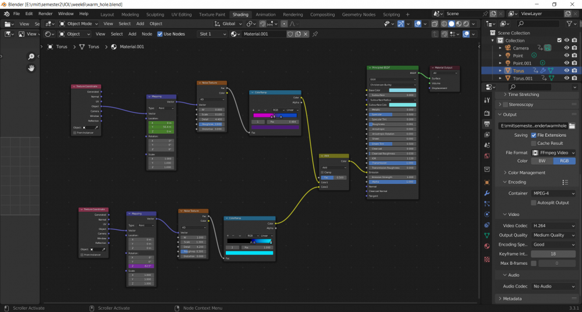
Task: Open the Material properties red sphere tab
Action: click(487, 246)
